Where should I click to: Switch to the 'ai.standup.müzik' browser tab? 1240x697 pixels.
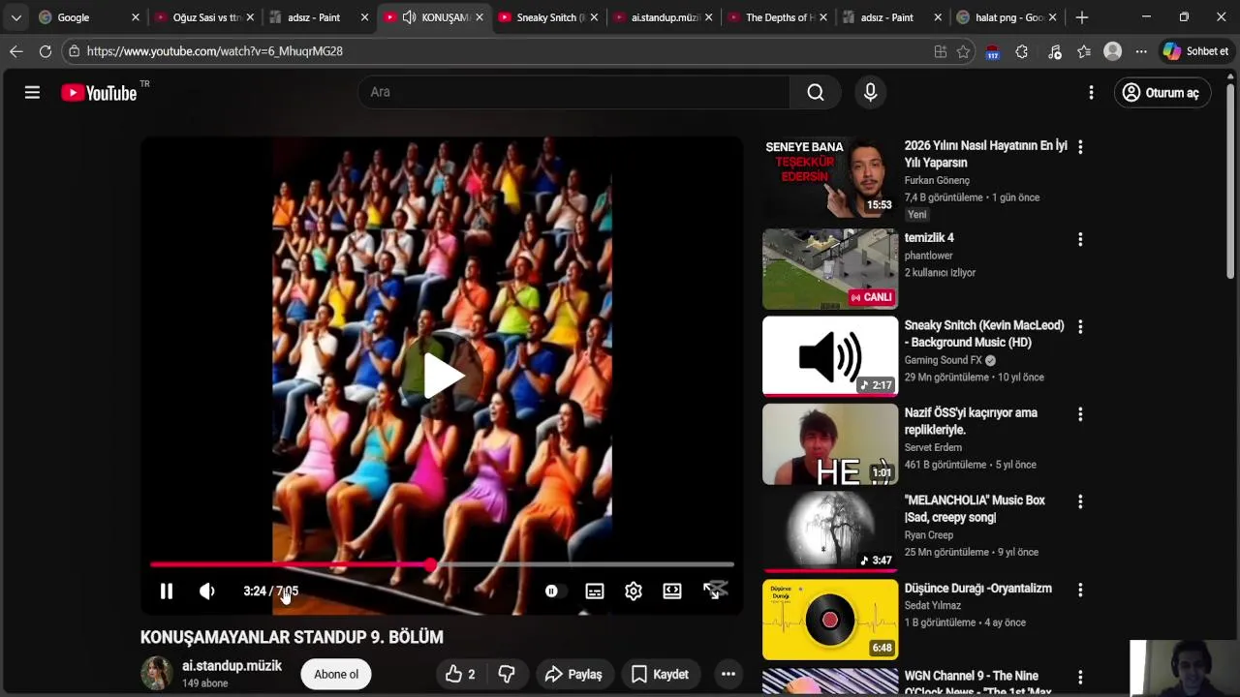point(663,17)
